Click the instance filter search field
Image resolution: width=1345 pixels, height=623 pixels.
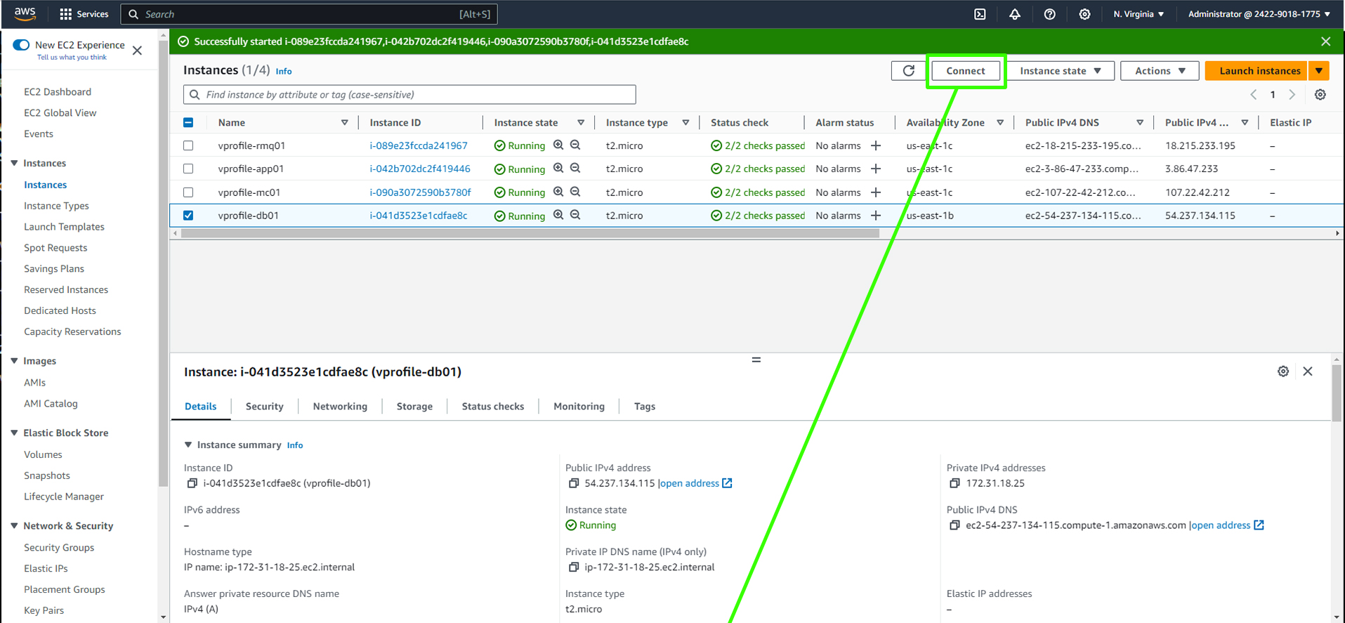tap(409, 95)
